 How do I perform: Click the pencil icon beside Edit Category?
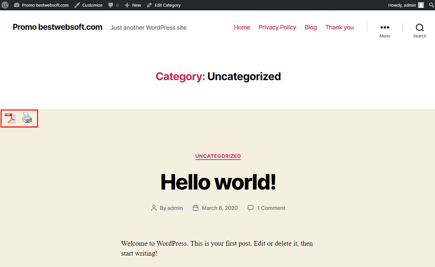point(149,5)
